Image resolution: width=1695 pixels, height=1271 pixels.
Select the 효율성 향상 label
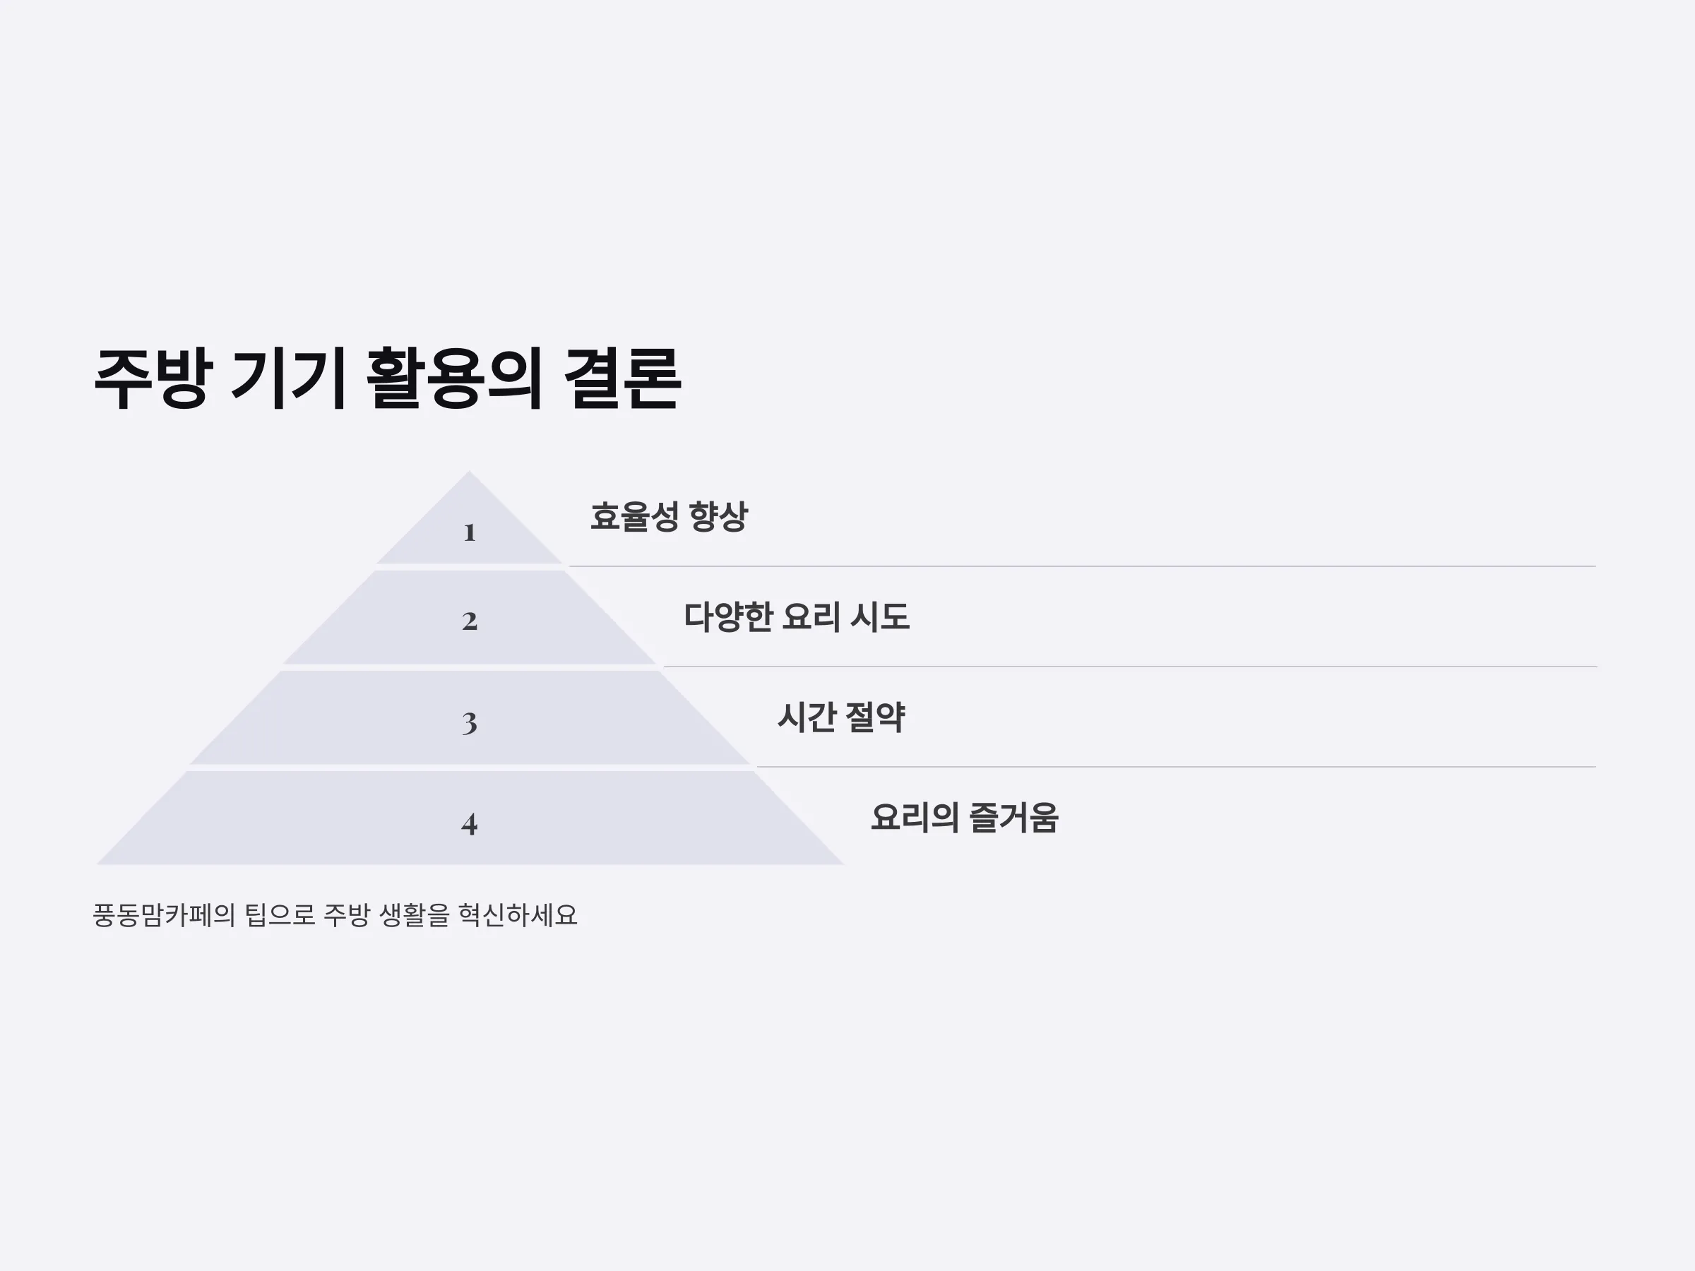(x=669, y=516)
